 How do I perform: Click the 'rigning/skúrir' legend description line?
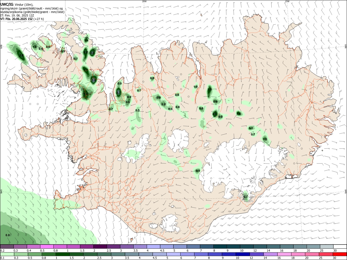31,8
